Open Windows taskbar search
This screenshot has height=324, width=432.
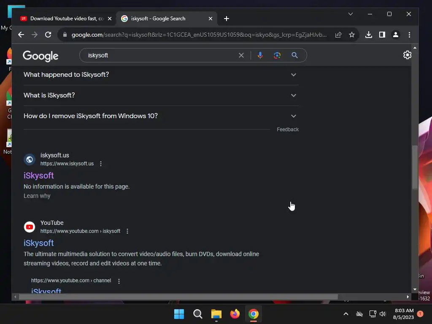tap(197, 314)
